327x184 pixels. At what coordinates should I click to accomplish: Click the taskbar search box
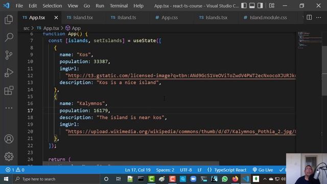point(56,179)
